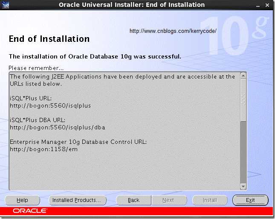Open the window menu icon in the title bar
The image size is (275, 219).
click(5, 5)
